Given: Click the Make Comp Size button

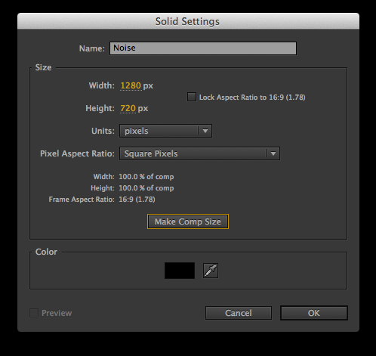Looking at the screenshot, I should (x=188, y=221).
